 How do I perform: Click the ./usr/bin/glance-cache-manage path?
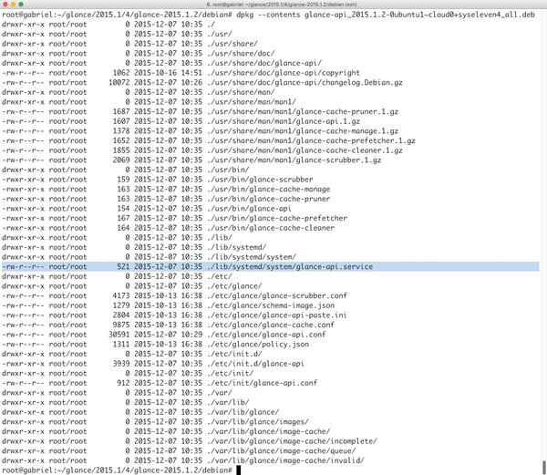click(x=268, y=189)
